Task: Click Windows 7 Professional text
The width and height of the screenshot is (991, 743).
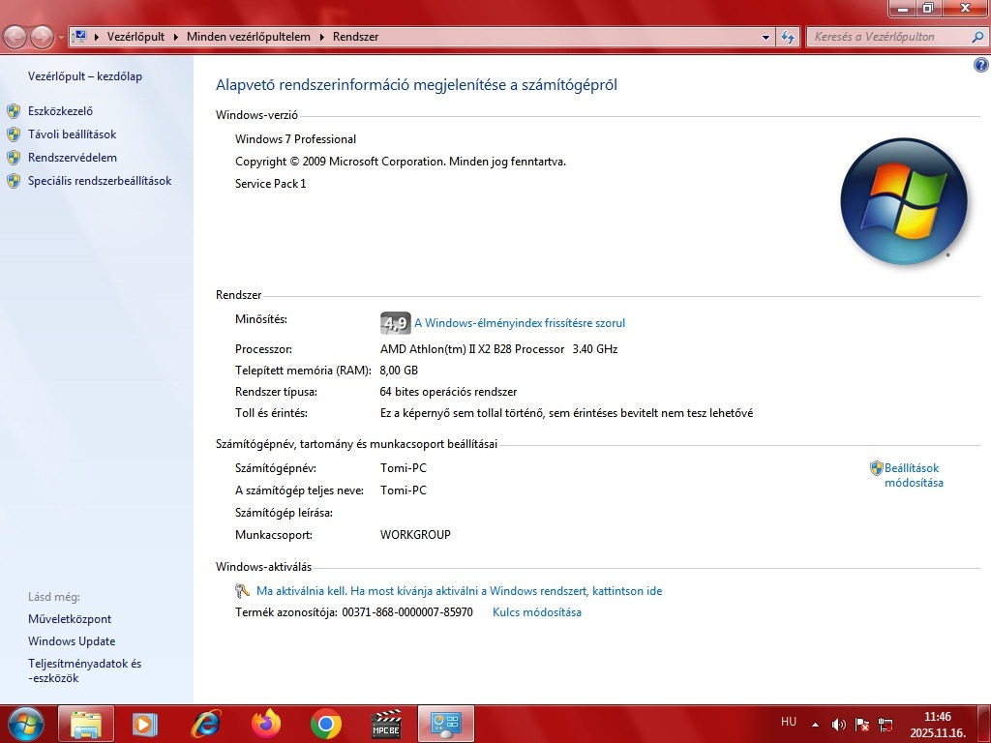Action: point(296,139)
